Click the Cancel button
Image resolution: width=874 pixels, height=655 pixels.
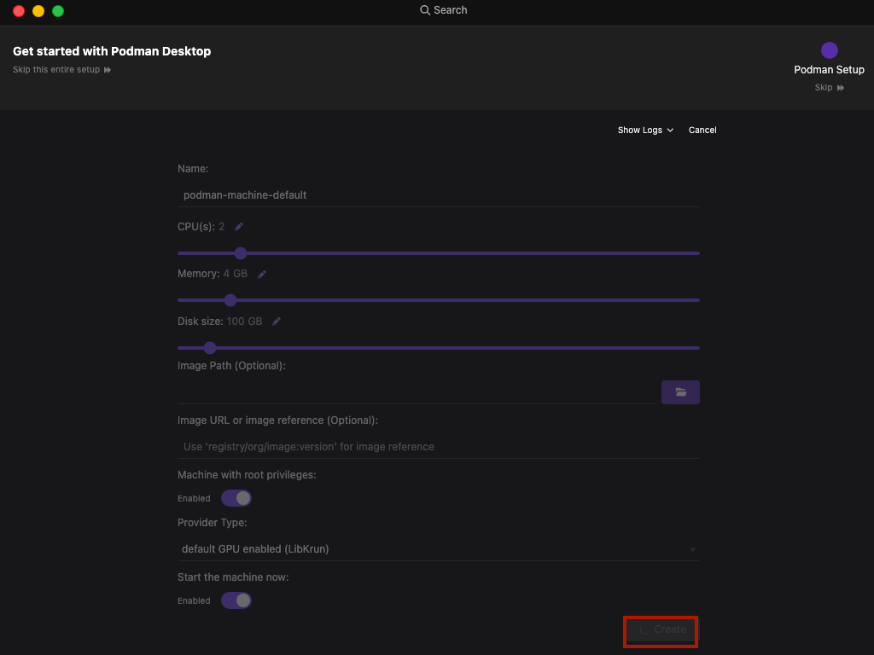pos(702,130)
